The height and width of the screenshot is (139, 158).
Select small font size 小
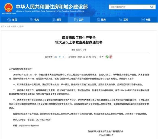tap(63, 57)
